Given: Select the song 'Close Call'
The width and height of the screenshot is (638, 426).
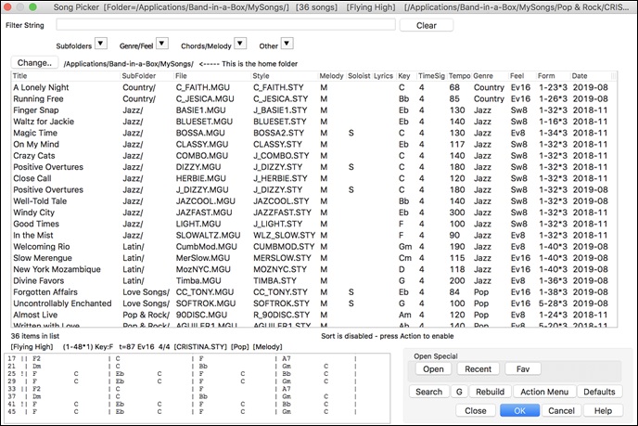Looking at the screenshot, I should click(313, 178).
